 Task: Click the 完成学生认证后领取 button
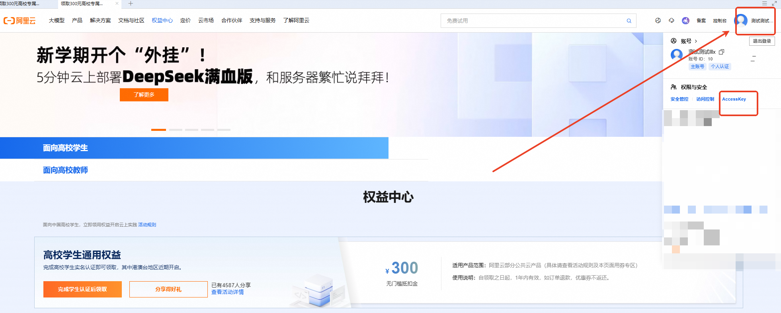(x=82, y=289)
